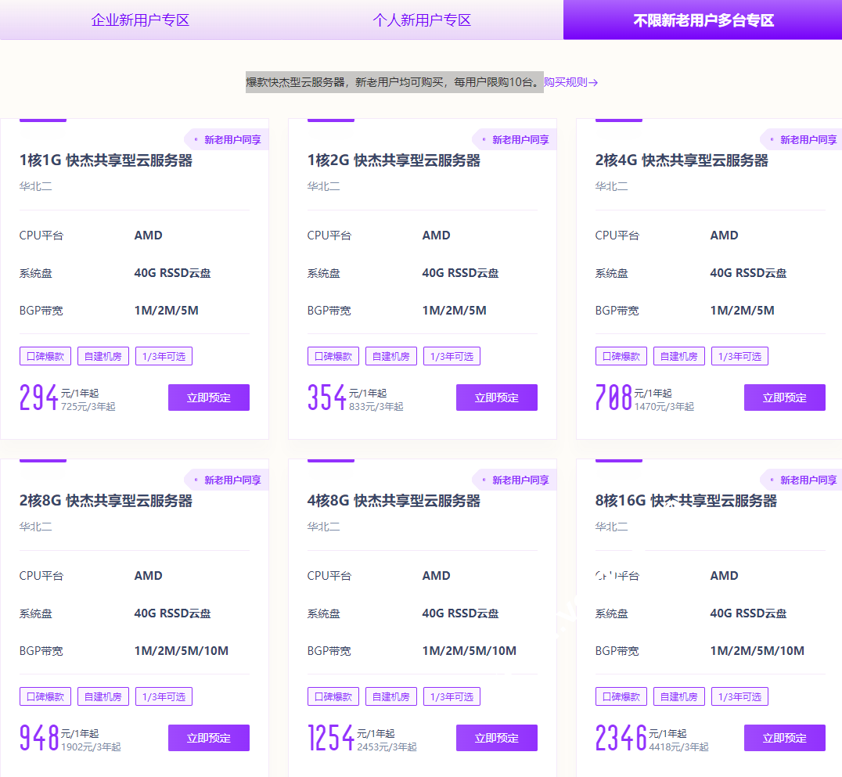Screen dimensions: 842x777
Task: Click 立即预定 for the 8核16G server
Action: pyautogui.click(x=784, y=738)
